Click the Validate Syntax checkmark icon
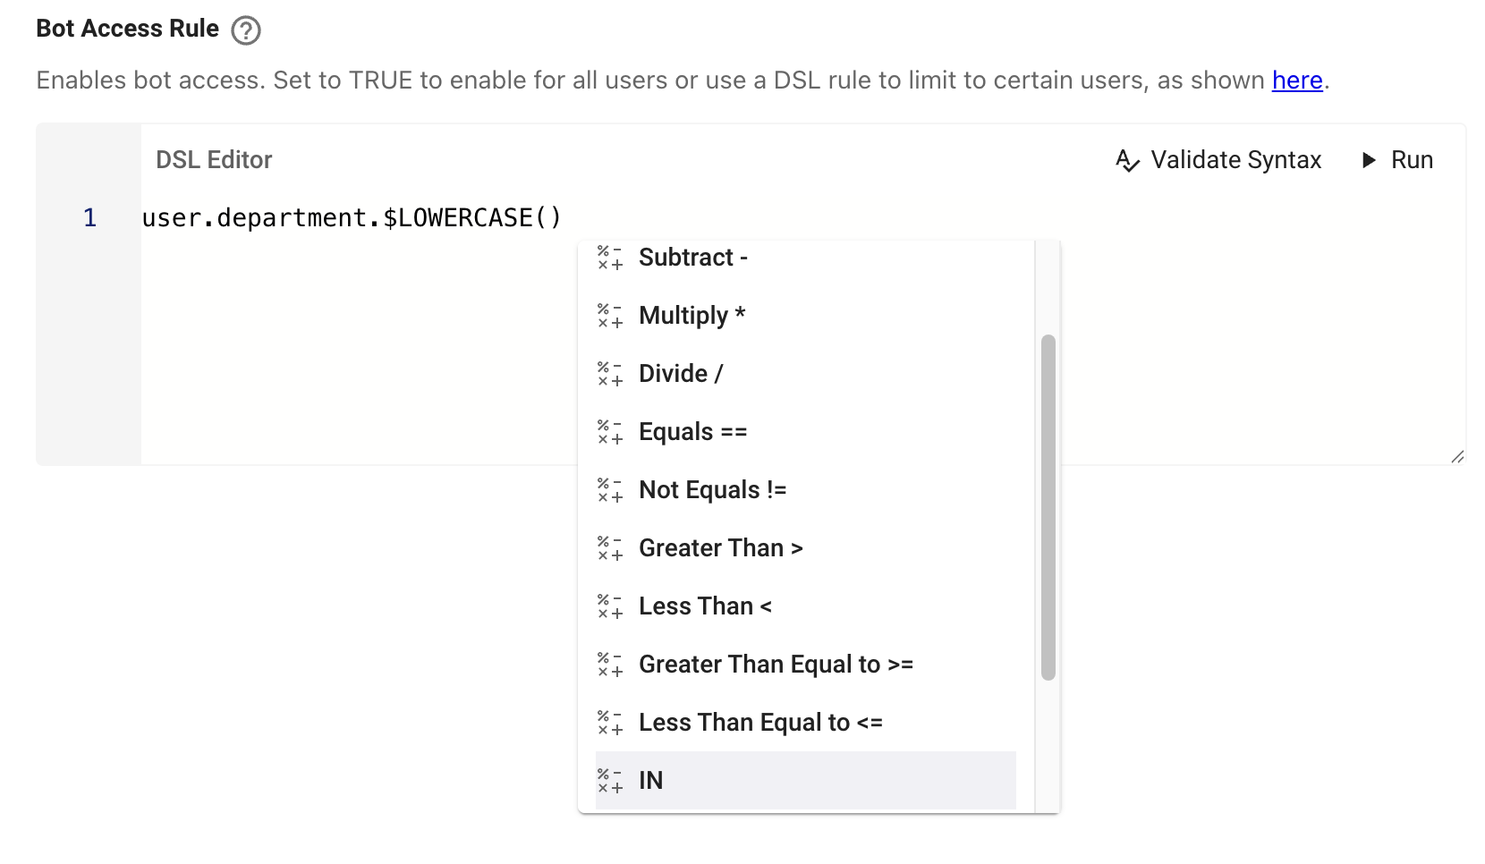 point(1127,161)
